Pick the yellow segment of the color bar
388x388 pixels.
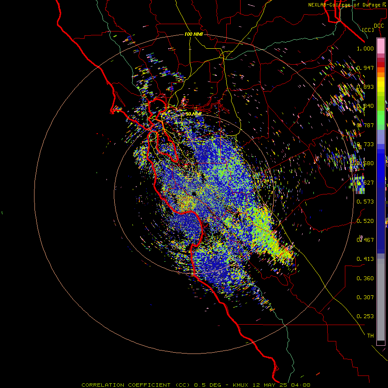(381, 84)
